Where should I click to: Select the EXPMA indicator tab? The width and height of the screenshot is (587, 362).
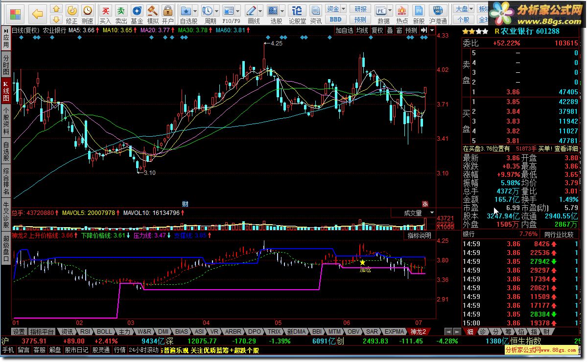(x=394, y=332)
